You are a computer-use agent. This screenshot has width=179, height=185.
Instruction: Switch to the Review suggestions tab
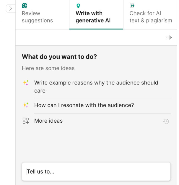point(42,15)
